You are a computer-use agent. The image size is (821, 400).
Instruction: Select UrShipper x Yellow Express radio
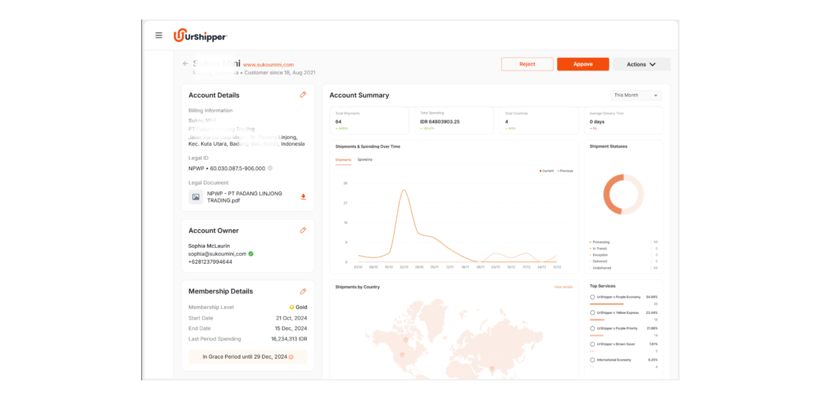coord(592,313)
